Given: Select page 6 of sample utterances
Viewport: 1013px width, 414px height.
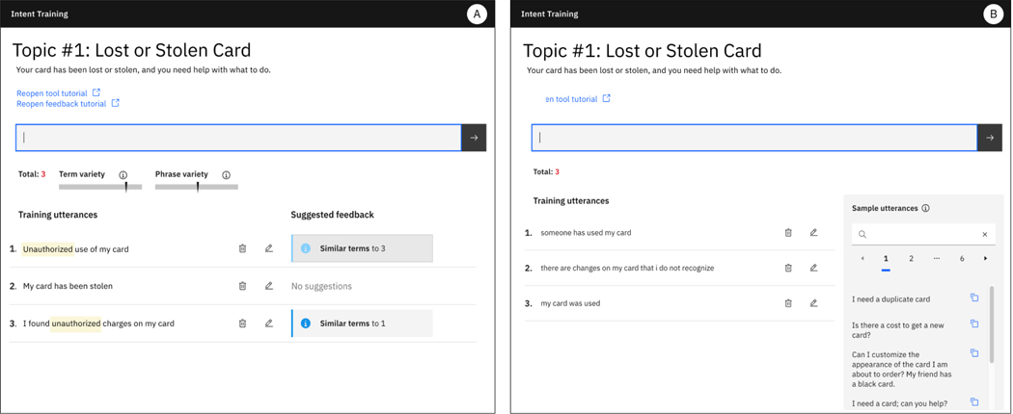Looking at the screenshot, I should click(962, 259).
